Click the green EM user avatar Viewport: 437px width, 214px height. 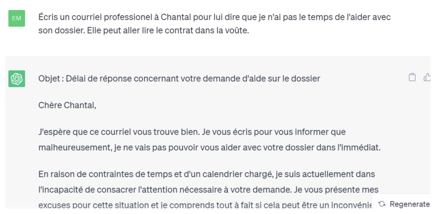point(17,18)
